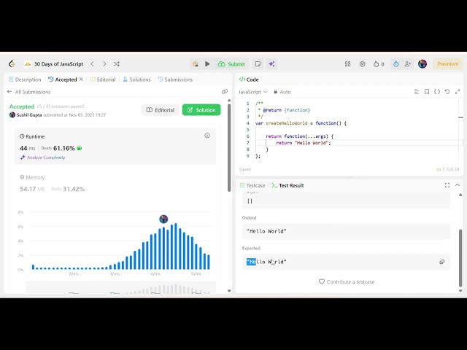The width and height of the screenshot is (467, 350).
Task: Copy the submission link icon
Action: [x=225, y=92]
